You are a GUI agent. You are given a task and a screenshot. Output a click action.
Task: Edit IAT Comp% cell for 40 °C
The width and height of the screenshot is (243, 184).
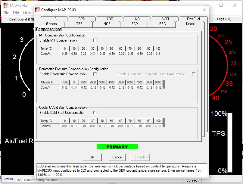pyautogui.click(x=102, y=54)
